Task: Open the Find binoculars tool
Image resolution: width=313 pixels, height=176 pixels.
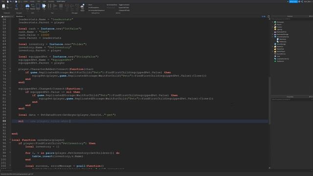Action: click(27, 6)
